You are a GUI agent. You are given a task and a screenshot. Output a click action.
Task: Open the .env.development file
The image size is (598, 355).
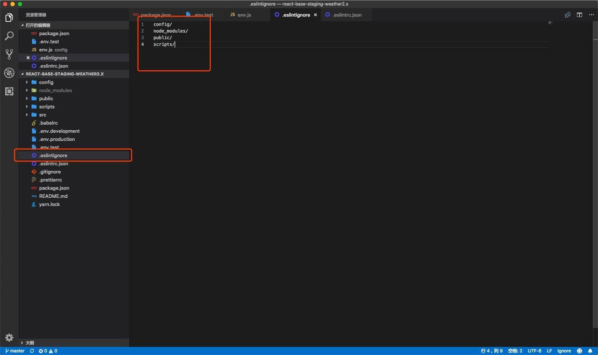coord(74,131)
